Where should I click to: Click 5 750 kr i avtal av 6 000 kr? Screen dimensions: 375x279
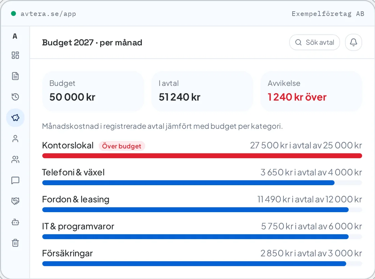311,226
